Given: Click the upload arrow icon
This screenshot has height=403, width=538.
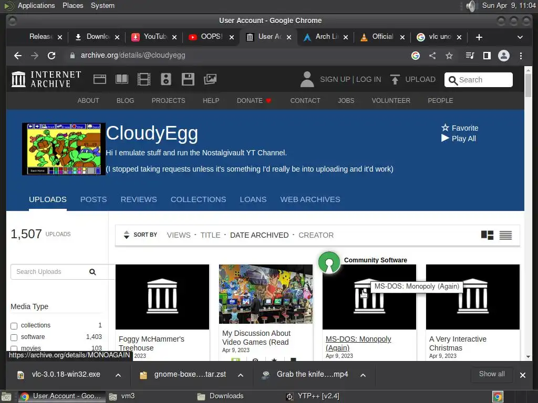Looking at the screenshot, I should click(395, 80).
